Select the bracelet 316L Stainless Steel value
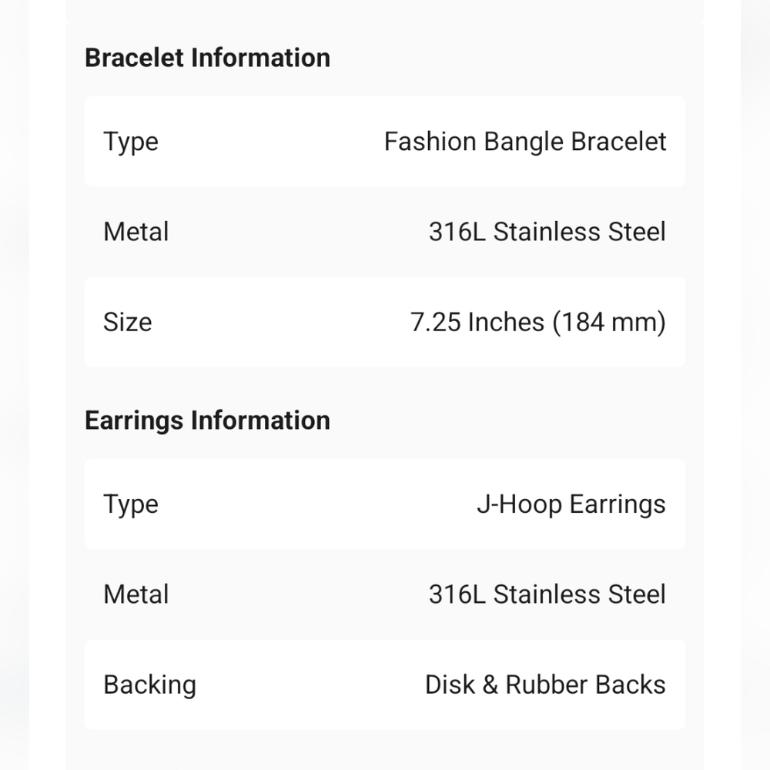This screenshot has width=770, height=770. pos(547,232)
